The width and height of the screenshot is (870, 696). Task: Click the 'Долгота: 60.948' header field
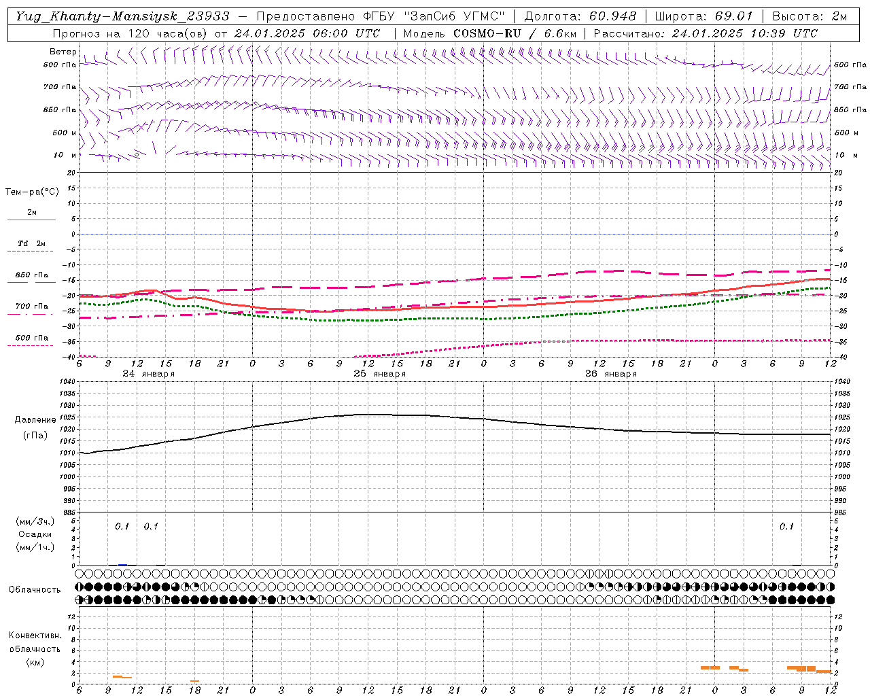[x=580, y=16]
